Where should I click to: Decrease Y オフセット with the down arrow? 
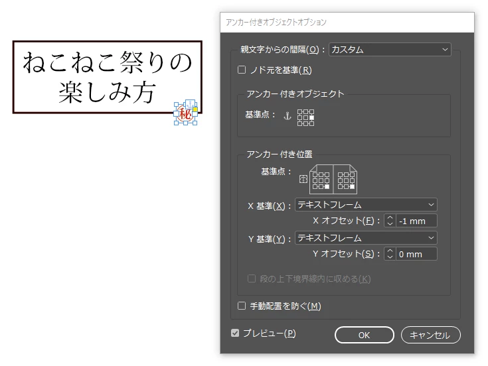(390, 257)
